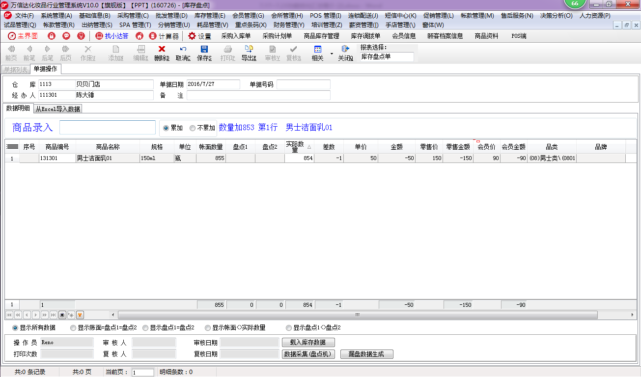Image resolution: width=641 pixels, height=377 pixels.
Task: Click 打印P printer icon
Action: click(228, 49)
